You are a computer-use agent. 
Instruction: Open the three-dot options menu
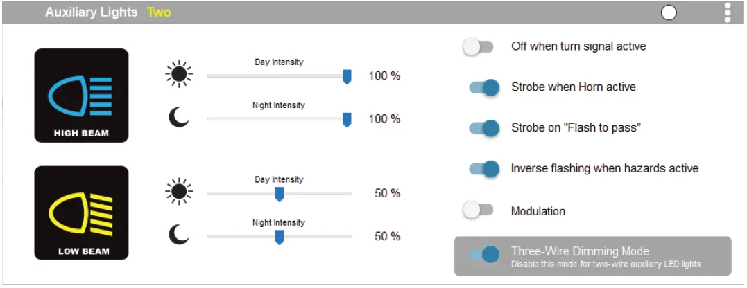pyautogui.click(x=728, y=12)
